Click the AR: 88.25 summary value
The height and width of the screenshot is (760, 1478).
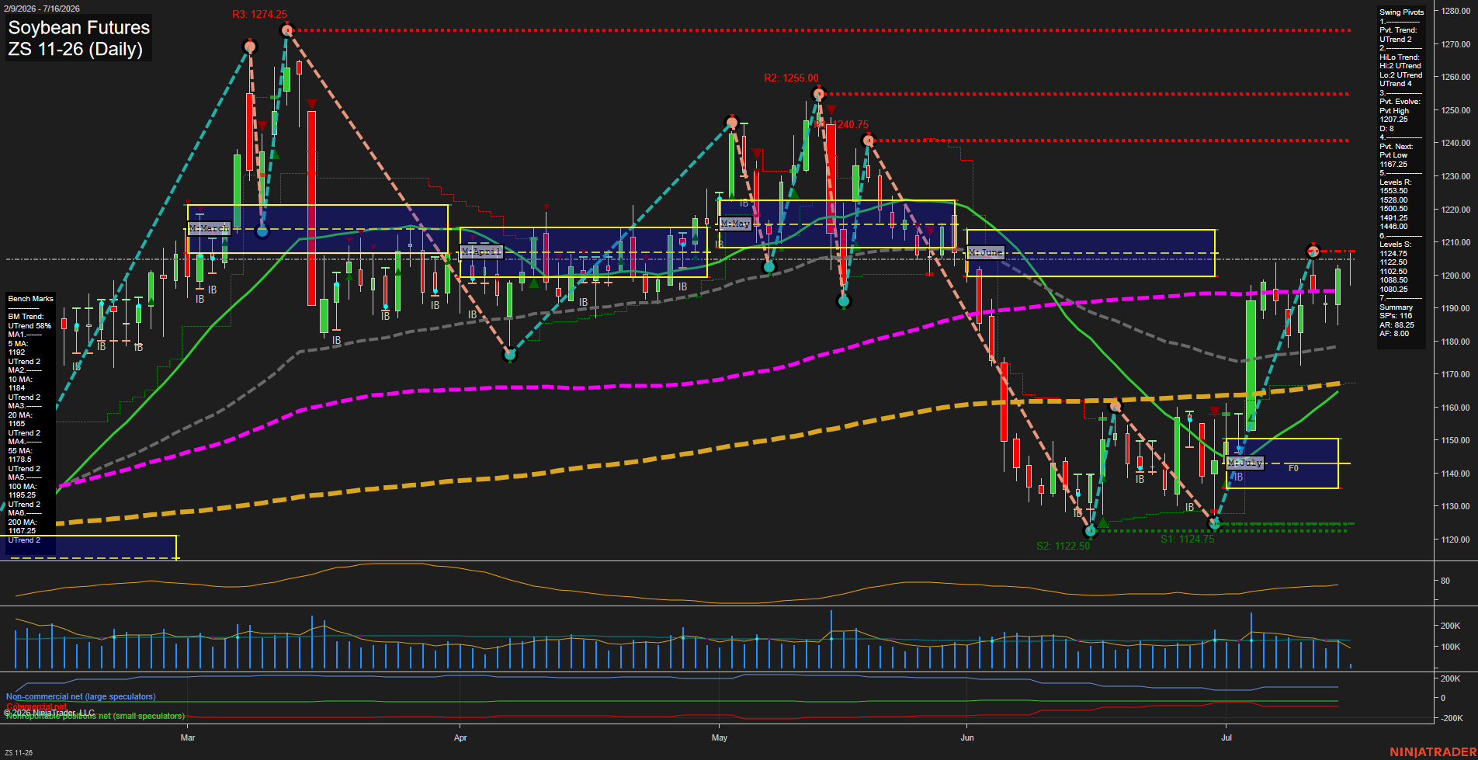(1396, 325)
